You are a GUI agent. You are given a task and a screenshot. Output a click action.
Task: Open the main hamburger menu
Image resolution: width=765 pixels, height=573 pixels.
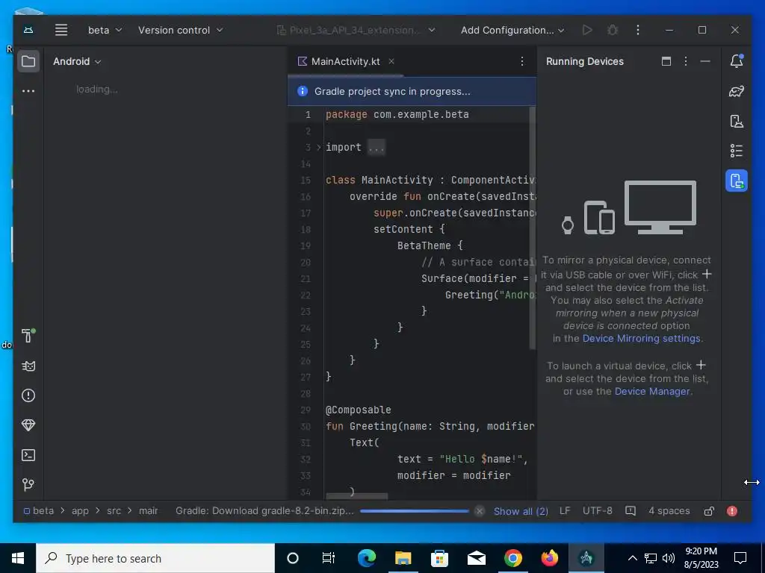point(61,30)
